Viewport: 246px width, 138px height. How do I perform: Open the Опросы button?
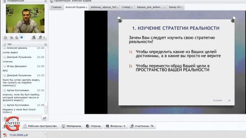pos(93,126)
